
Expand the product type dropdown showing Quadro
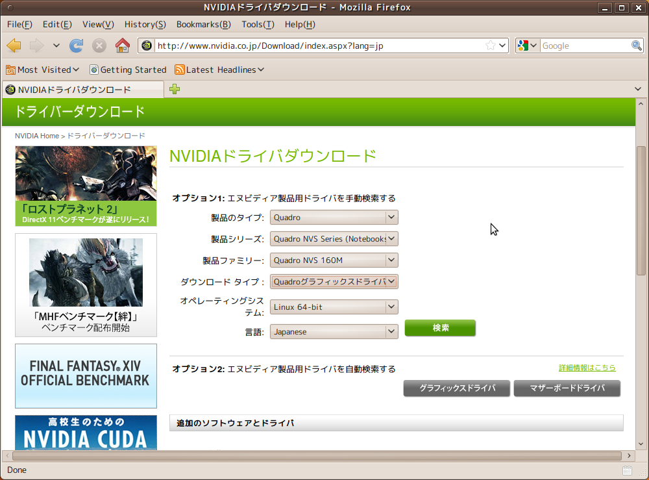point(334,218)
